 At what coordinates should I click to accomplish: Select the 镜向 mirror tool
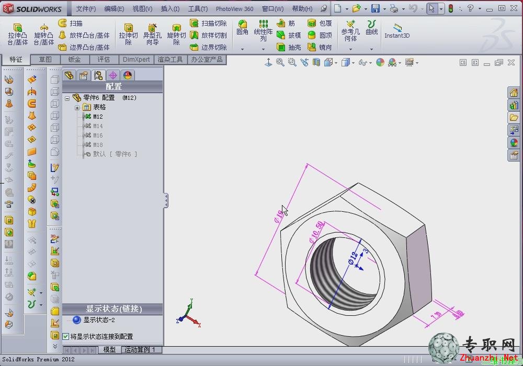coord(320,48)
